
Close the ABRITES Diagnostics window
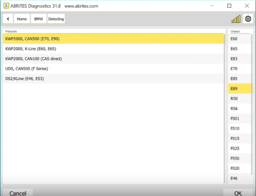pos(247,6)
